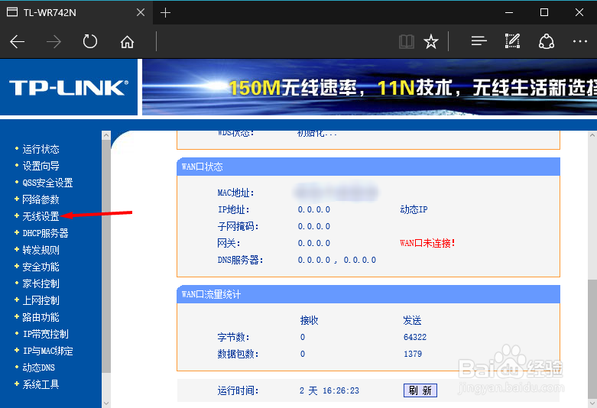Expand 上网控制 menu
The width and height of the screenshot is (597, 408).
(x=41, y=300)
